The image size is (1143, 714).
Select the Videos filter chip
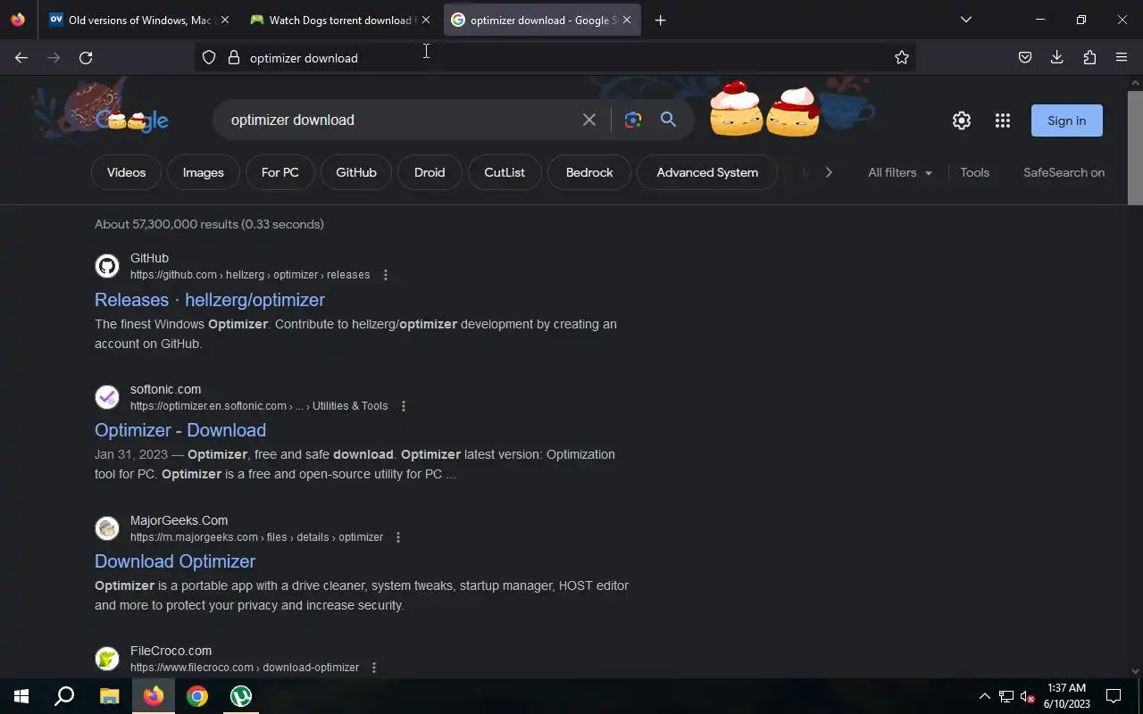pos(126,172)
